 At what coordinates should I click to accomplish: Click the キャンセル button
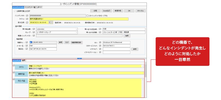coord(141,11)
